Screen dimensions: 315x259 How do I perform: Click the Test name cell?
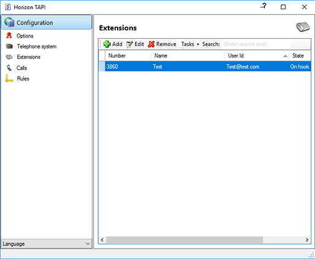tap(188, 66)
